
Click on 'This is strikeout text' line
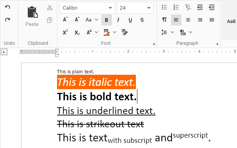pyautogui.click(x=100, y=124)
